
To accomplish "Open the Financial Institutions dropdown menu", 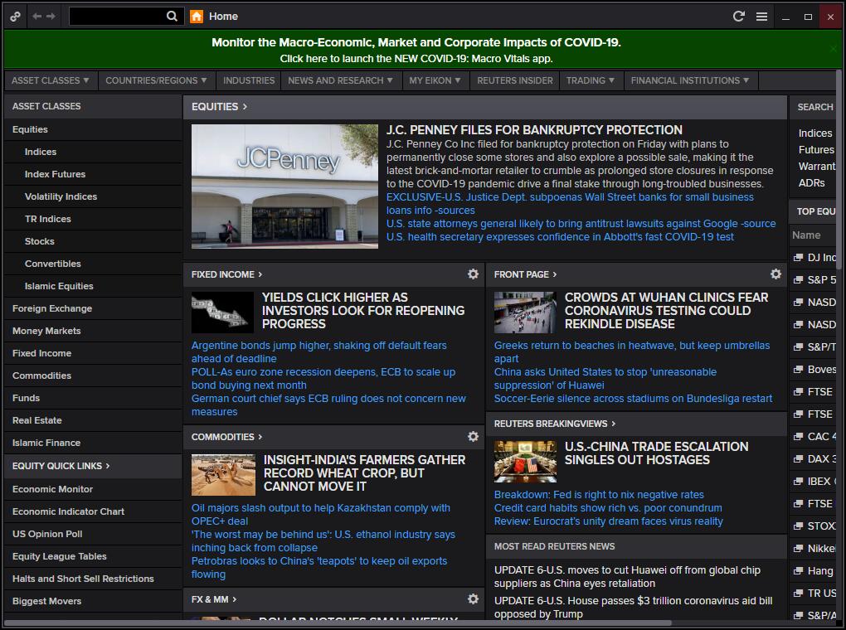I will coord(690,80).
